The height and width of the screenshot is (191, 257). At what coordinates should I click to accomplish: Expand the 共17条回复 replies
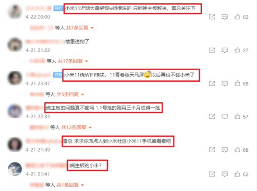(x=73, y=61)
